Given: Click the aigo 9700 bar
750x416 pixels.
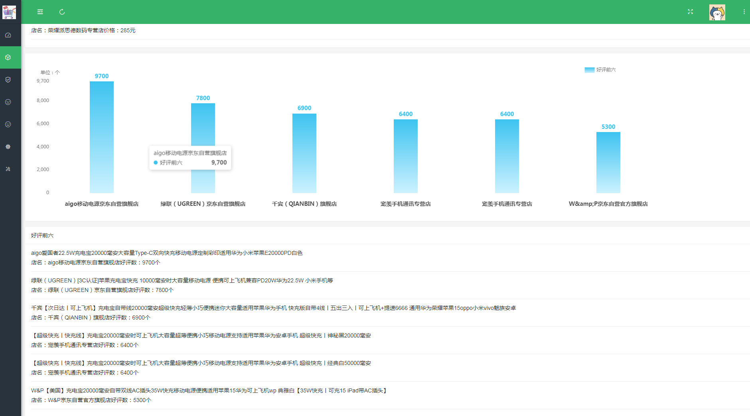Looking at the screenshot, I should tap(102, 137).
